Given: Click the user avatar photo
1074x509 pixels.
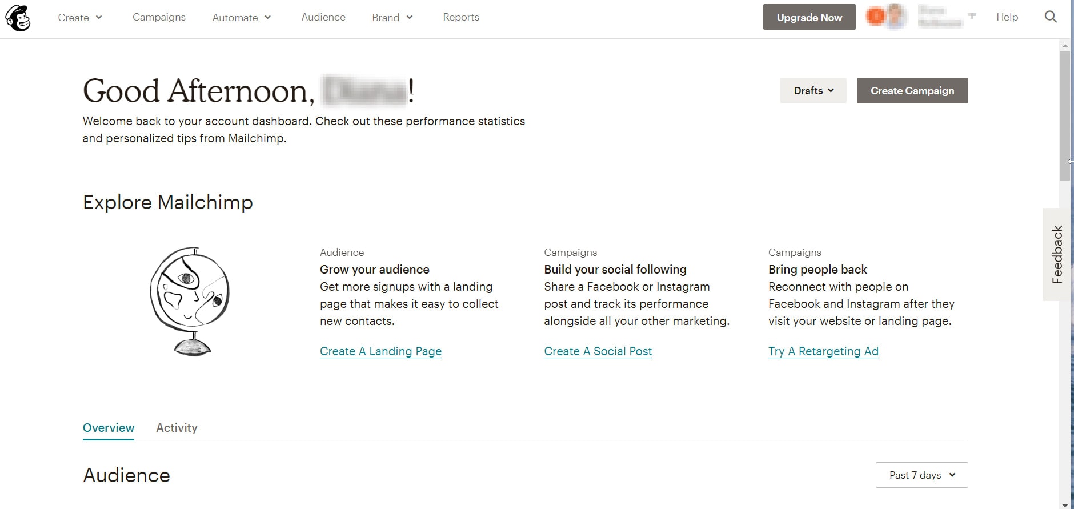Looking at the screenshot, I should click(x=895, y=17).
